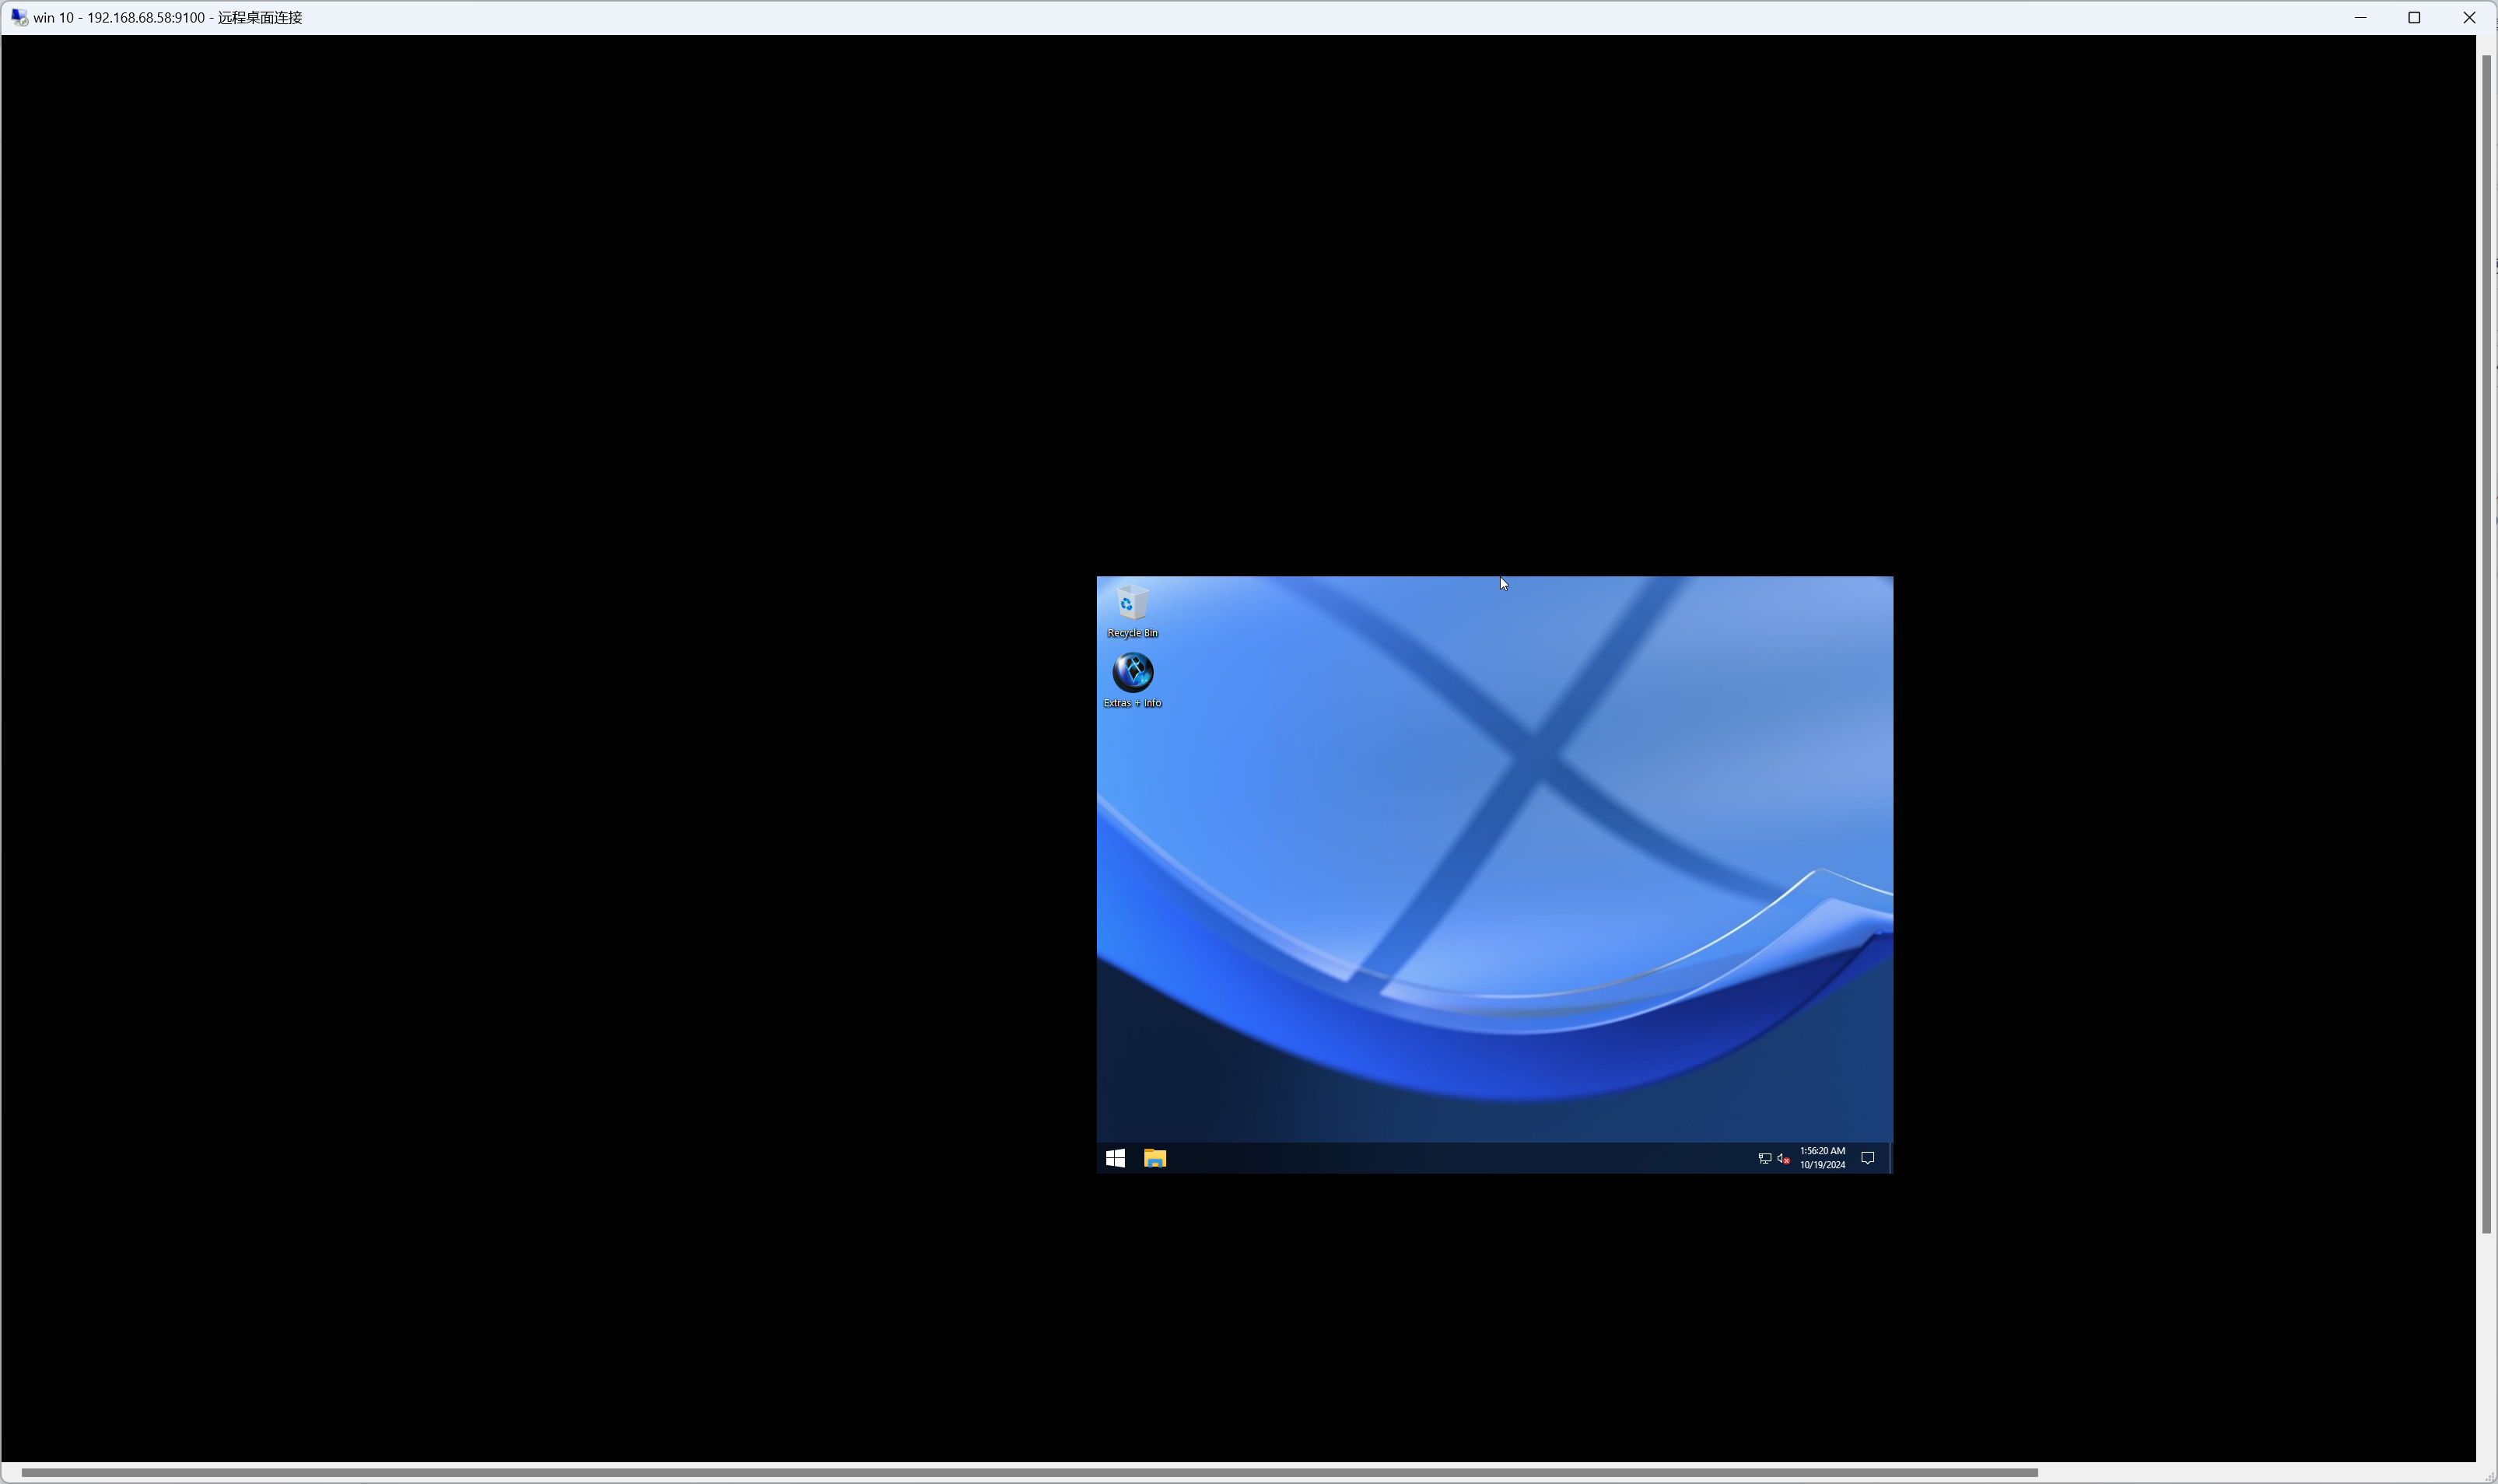This screenshot has width=2498, height=1484.
Task: Click the Remote Desktop horizontal scrollbar thumb
Action: point(1029,1473)
